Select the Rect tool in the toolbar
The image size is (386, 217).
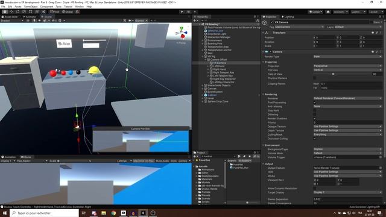click(31, 11)
